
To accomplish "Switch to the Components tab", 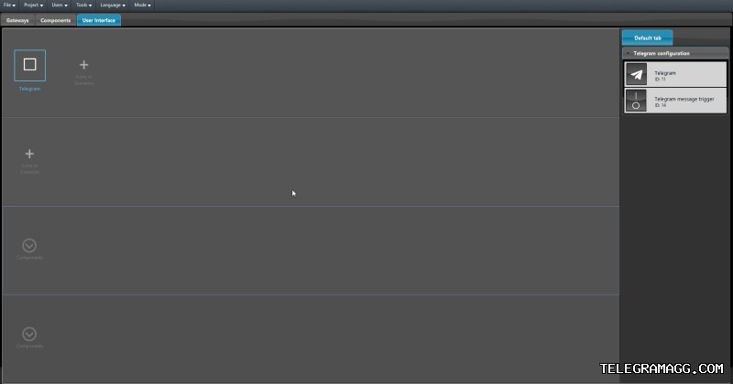I will tap(55, 20).
